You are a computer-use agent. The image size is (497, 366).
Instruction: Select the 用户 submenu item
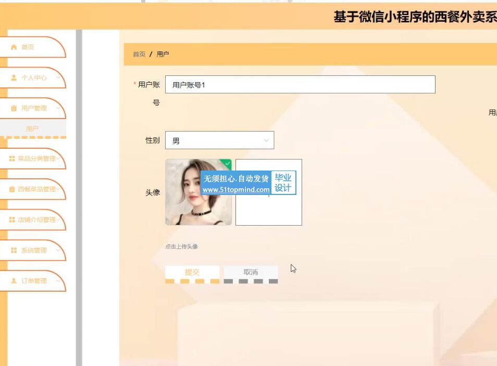click(x=32, y=128)
